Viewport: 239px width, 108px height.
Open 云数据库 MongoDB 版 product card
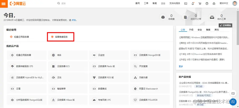pyautogui.click(x=150, y=55)
